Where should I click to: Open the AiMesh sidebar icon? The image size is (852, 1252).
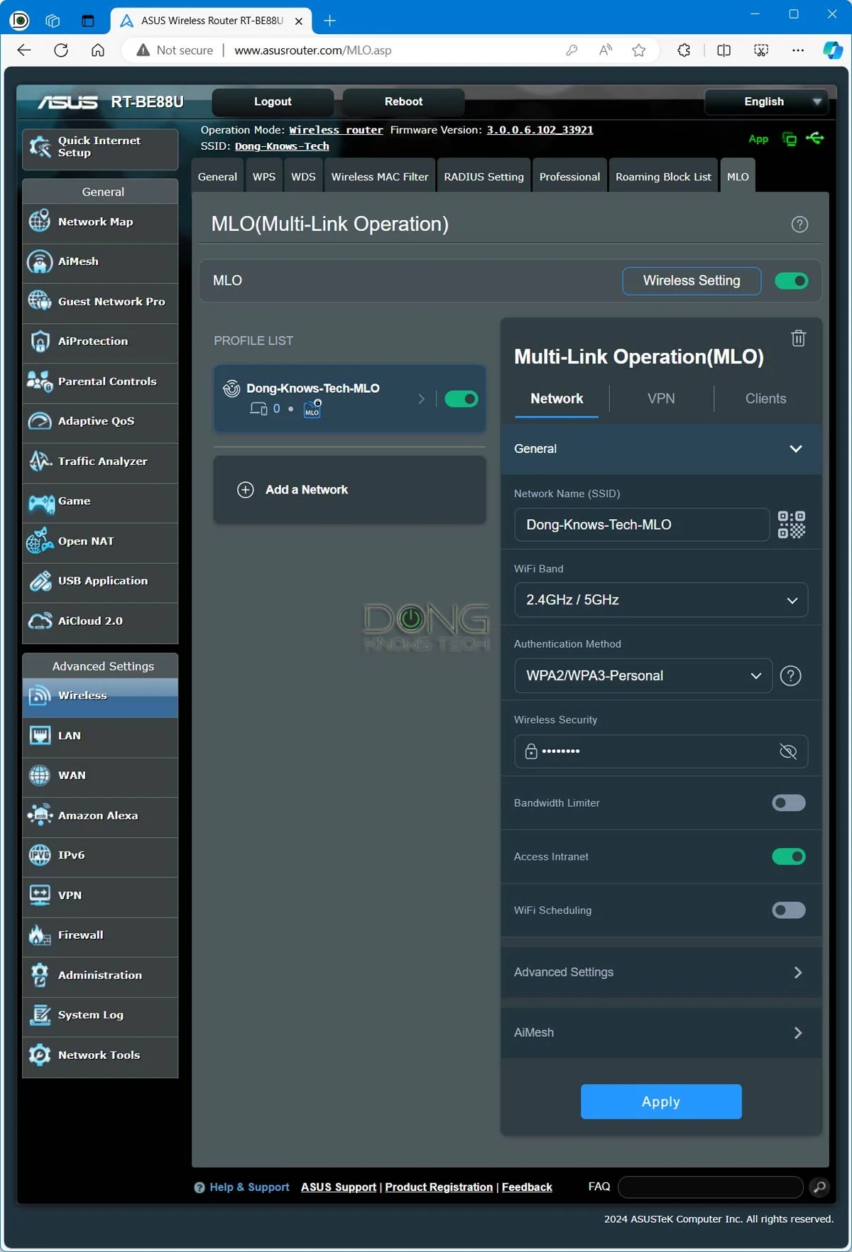pyautogui.click(x=40, y=262)
